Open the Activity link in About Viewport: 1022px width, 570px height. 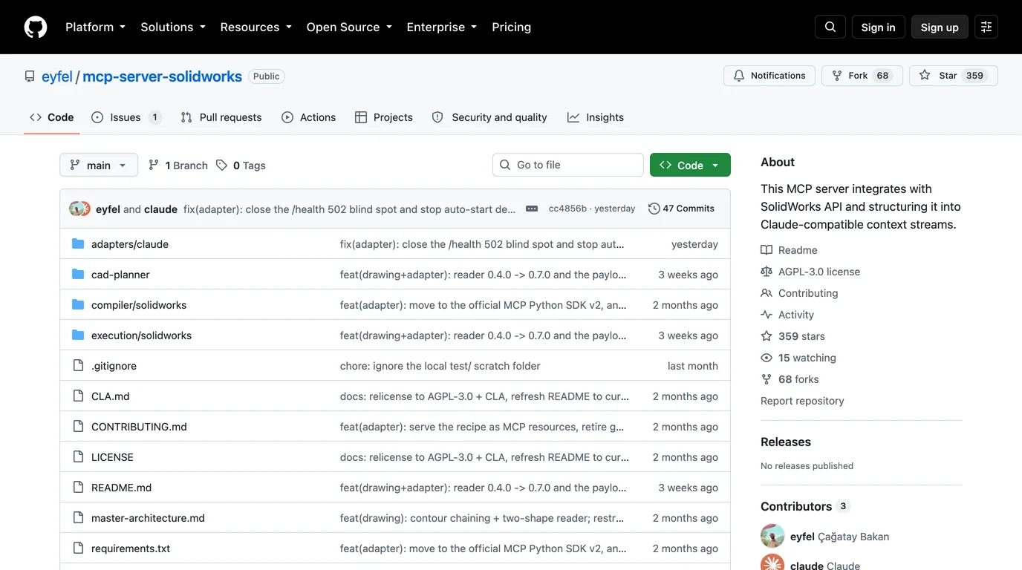[x=787, y=315]
